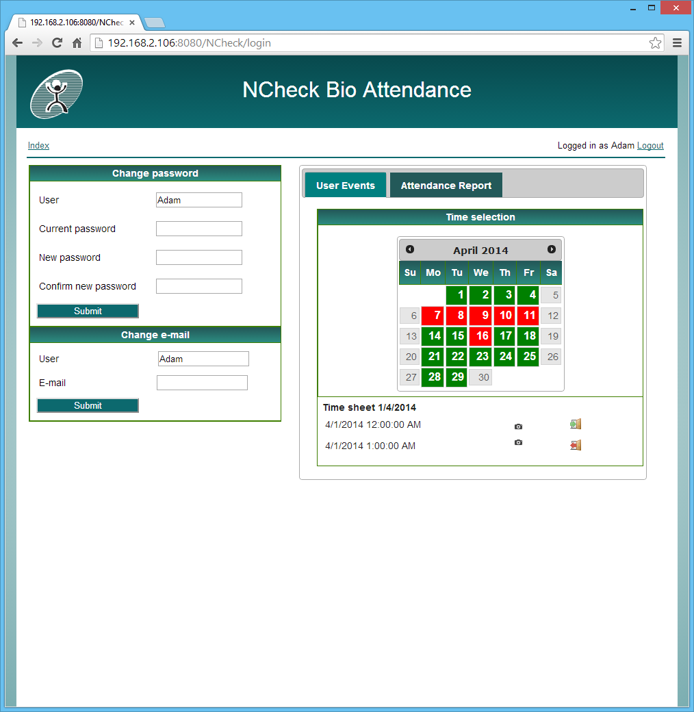The height and width of the screenshot is (712, 694).
Task: Go to the previous month in the calendar
Action: click(409, 249)
